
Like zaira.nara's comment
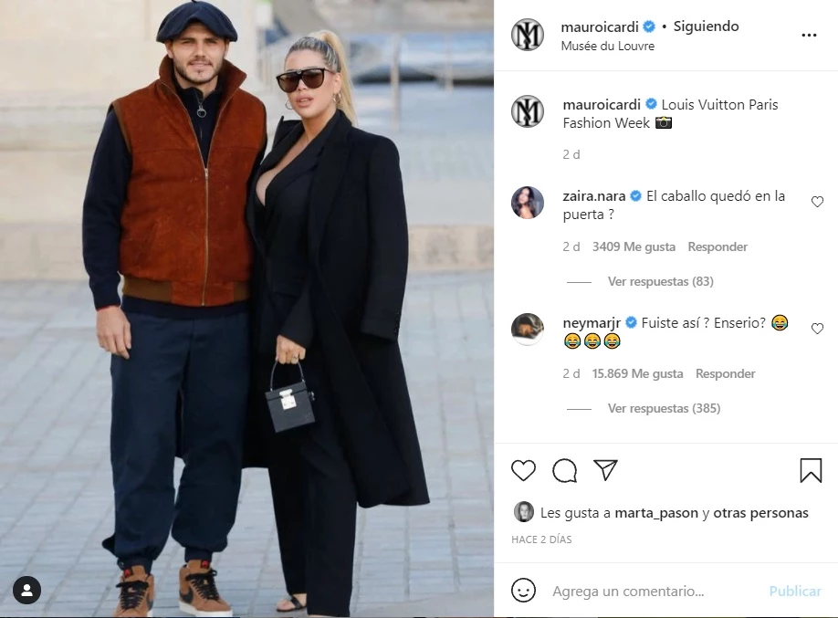click(x=817, y=202)
